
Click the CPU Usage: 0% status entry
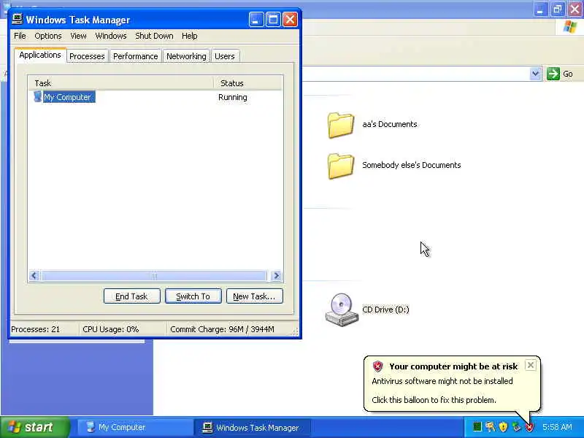[111, 329]
